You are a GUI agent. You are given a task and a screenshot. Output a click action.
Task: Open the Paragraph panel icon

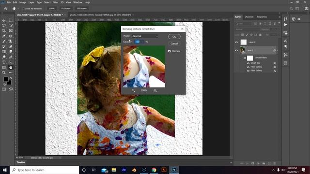[x=285, y=46]
